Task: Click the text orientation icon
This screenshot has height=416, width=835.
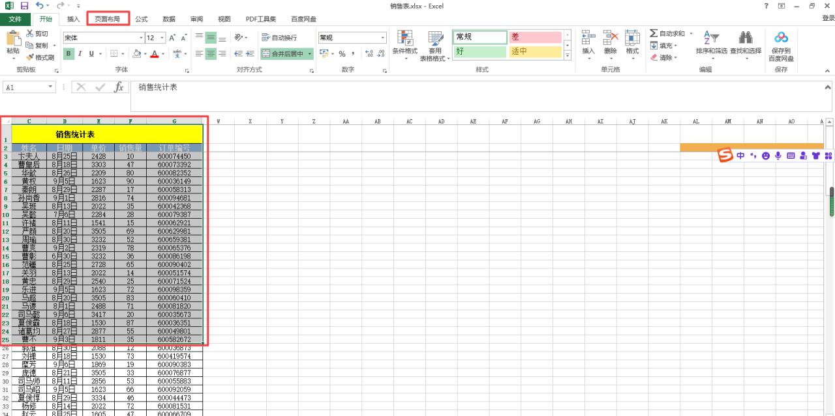Action: (239, 38)
